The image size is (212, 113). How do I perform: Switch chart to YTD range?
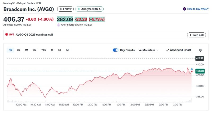[43, 50]
